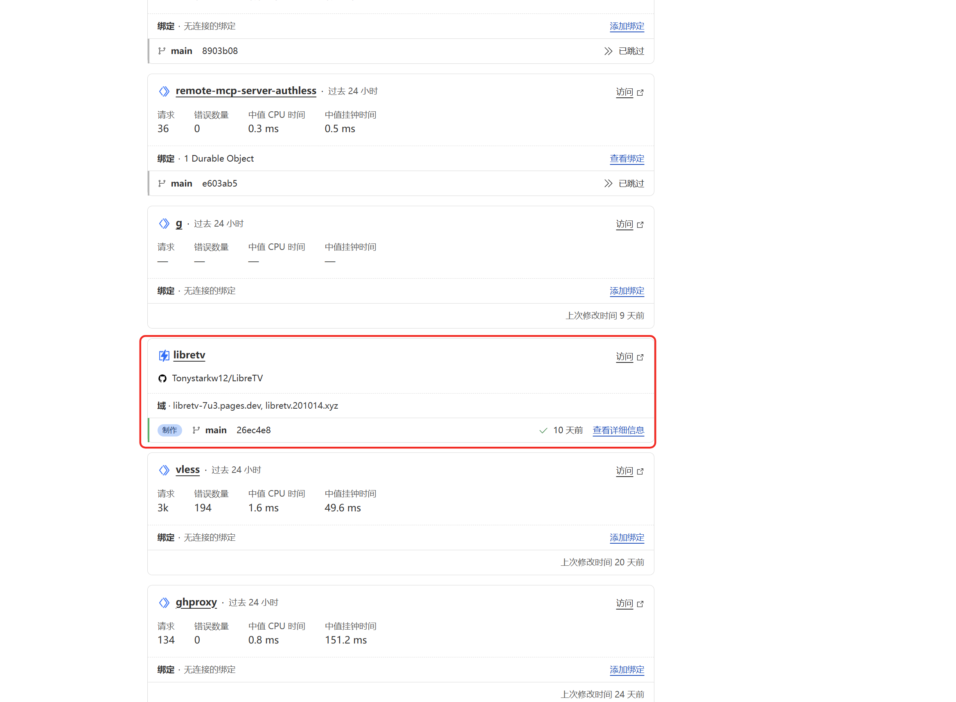
Task: Click external-link icon in ghproxy card
Action: point(640,603)
